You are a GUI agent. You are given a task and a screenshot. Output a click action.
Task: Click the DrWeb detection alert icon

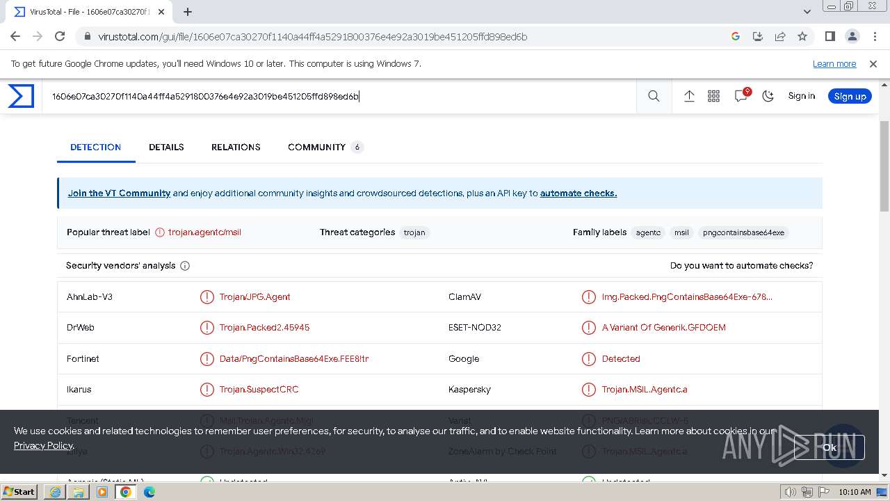coord(207,328)
